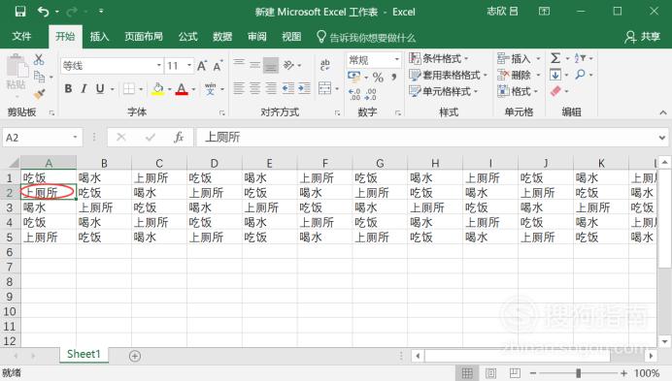Decrease decimal places
The image size is (672, 381).
point(370,94)
